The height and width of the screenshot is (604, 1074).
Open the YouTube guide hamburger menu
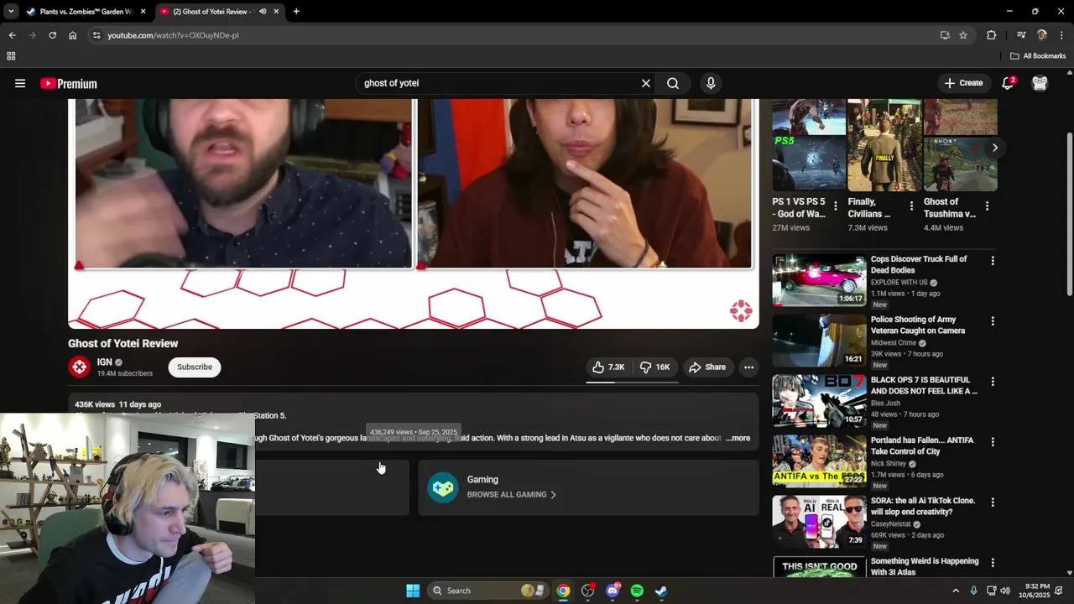point(20,83)
